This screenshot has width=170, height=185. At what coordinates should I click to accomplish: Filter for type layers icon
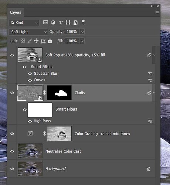61,23
